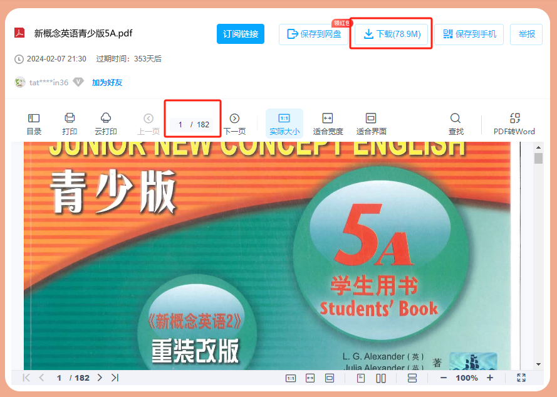The width and height of the screenshot is (557, 397).
Task: Download the file via 下载(78.9M)
Action: point(392,34)
